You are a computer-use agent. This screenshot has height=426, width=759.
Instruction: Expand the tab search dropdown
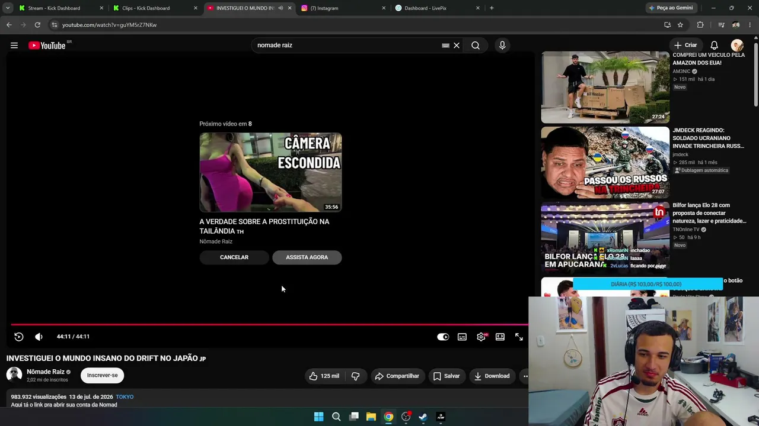(8, 8)
